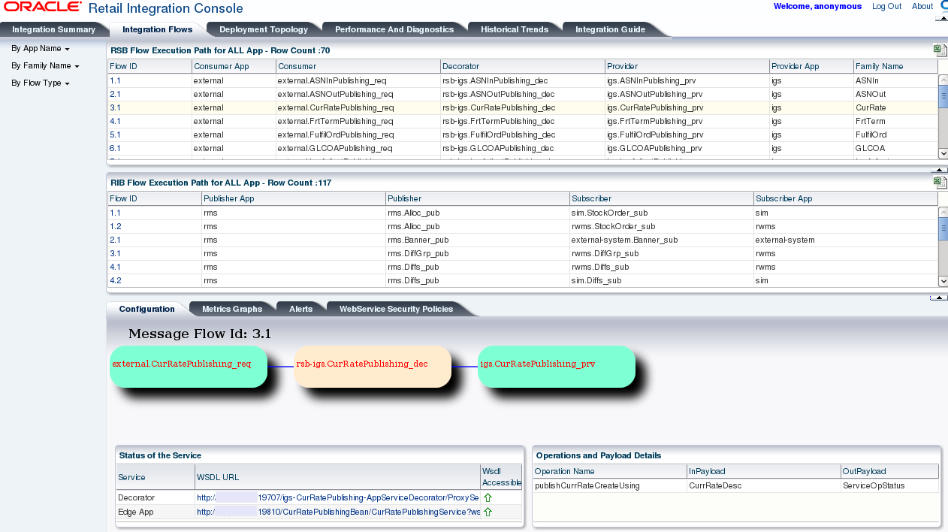
Task: Open RSB flow ID 4.1 link
Action: [x=115, y=121]
